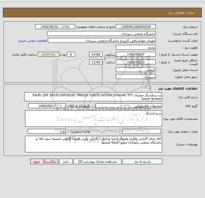
Task: Click the پاسخ به نیاز button
Action: pyautogui.click(x=142, y=161)
